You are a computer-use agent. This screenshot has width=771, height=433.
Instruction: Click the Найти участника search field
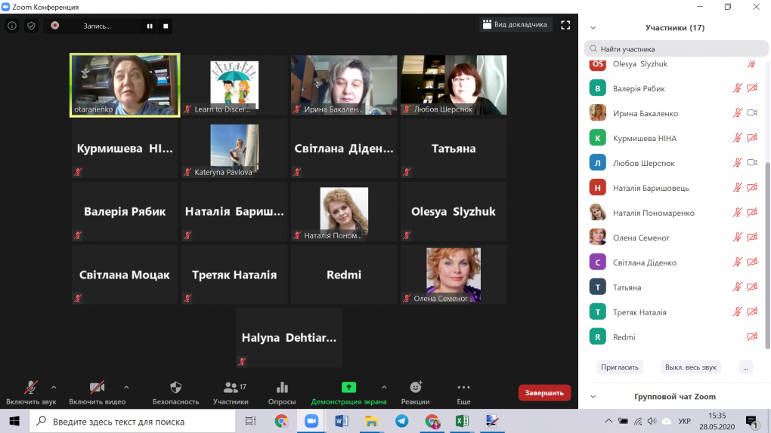click(x=676, y=48)
